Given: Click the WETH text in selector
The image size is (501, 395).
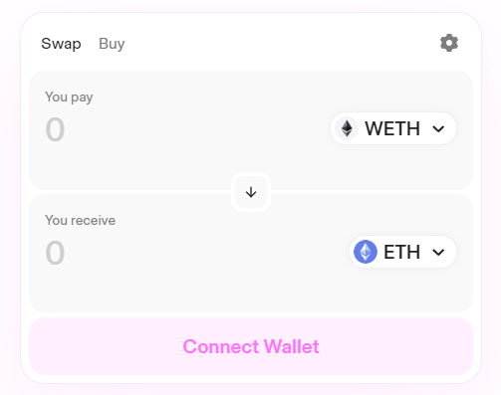Looking at the screenshot, I should (392, 128).
